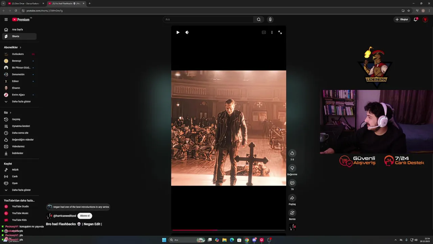Open İndirilenler downloads
Image resolution: width=433 pixels, height=244 pixels.
tap(19, 153)
